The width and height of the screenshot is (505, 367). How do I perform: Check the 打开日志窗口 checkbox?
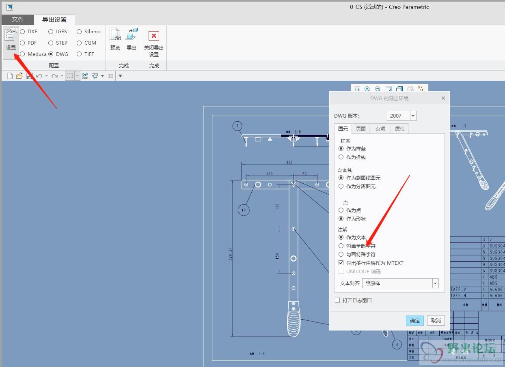[337, 300]
